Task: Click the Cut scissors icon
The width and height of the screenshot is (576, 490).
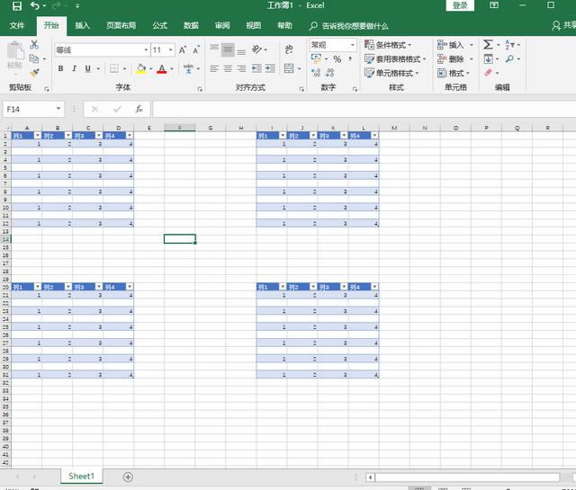Action: tap(34, 44)
